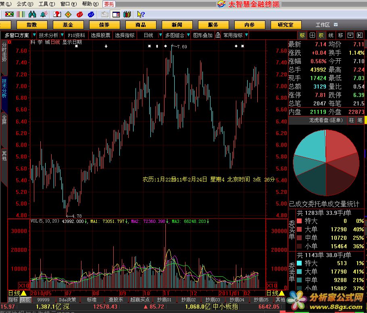
Task: Click the 债券 yellow button
Action: (x=104, y=25)
